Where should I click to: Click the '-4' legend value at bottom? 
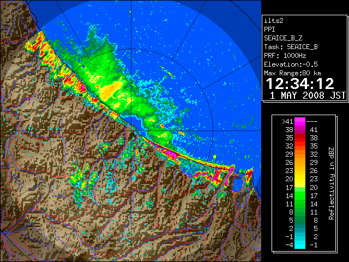(289, 245)
